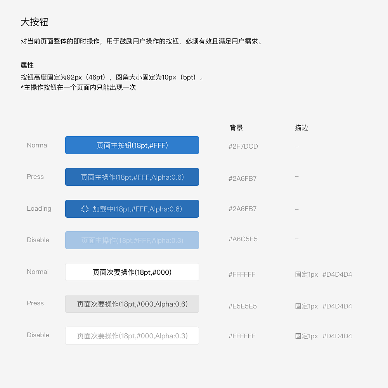This screenshot has height=388, width=388.
Task: Click the 加载中 Loading state button
Action: (x=132, y=208)
